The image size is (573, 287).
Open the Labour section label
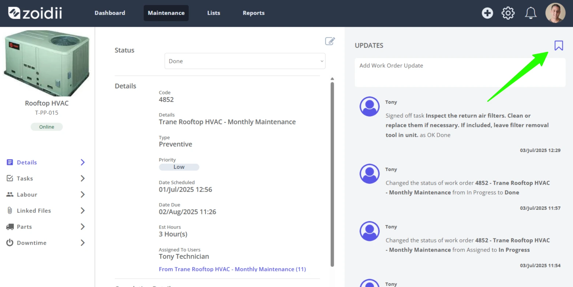tap(27, 195)
